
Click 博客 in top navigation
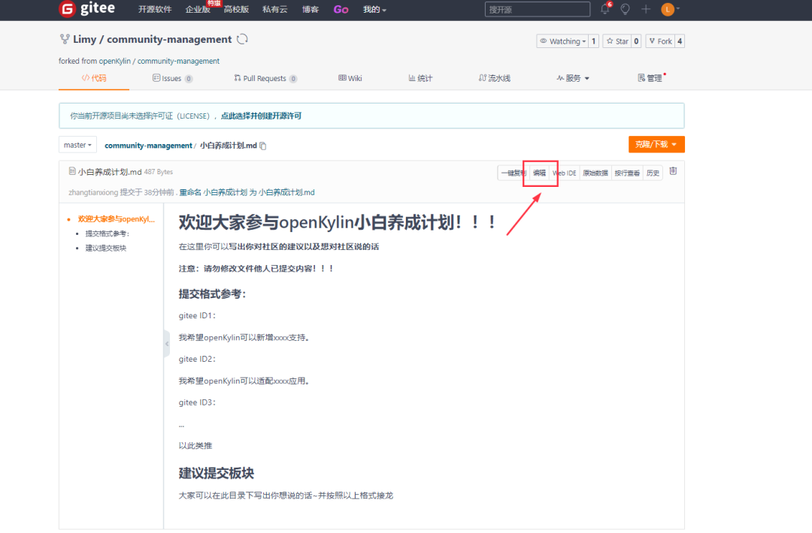click(x=311, y=9)
